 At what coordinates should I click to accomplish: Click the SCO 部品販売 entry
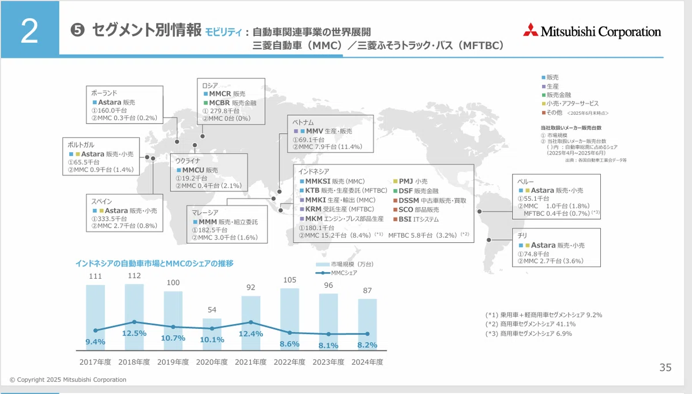[x=416, y=209]
